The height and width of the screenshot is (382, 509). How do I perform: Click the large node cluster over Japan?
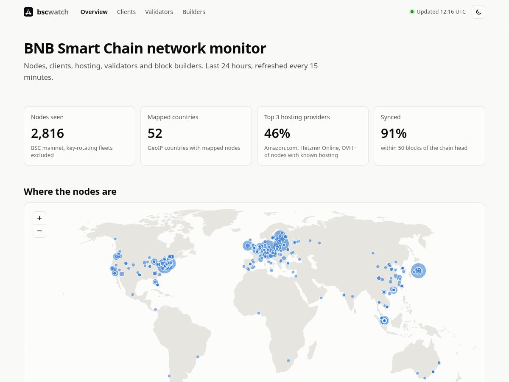418,270
